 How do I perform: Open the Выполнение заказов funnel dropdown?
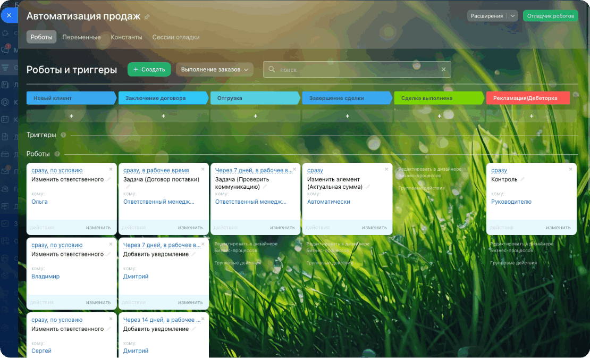(215, 70)
